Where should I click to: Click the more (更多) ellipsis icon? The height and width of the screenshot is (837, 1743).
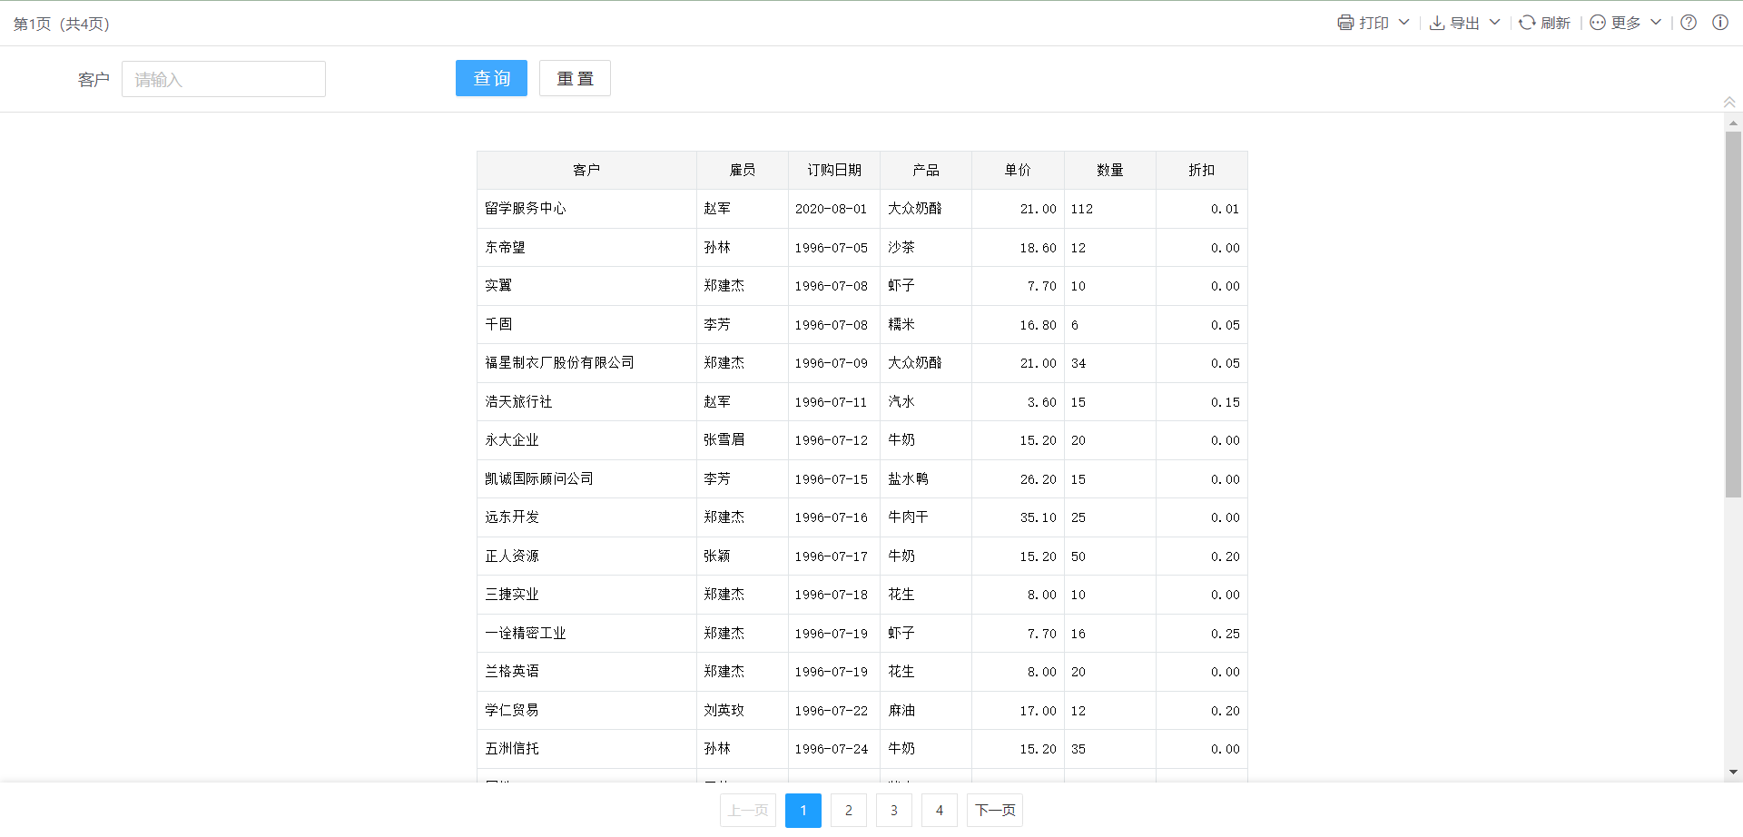coord(1598,23)
